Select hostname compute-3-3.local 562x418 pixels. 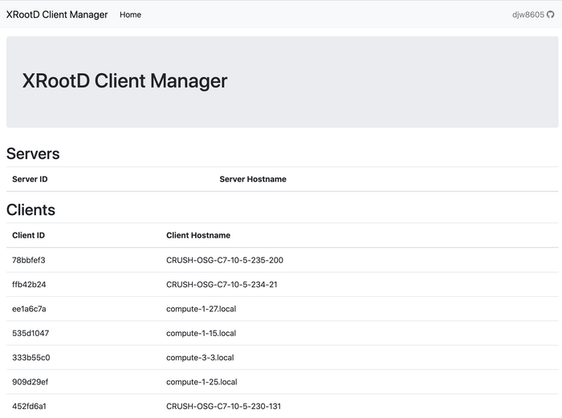[200, 358]
